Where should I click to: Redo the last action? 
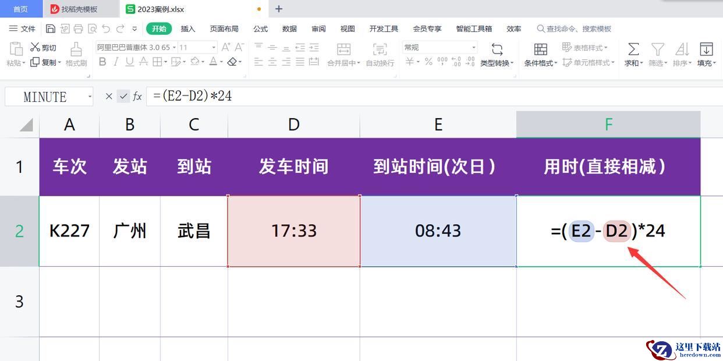coord(120,29)
